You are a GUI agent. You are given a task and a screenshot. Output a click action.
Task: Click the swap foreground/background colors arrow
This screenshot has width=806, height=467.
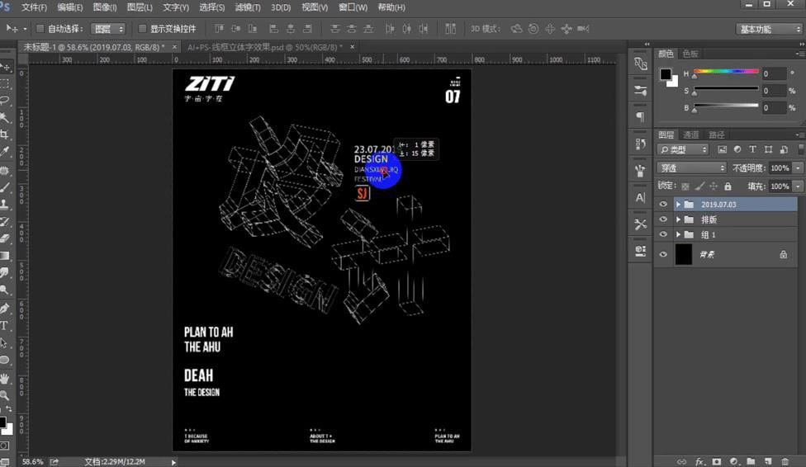pos(9,409)
